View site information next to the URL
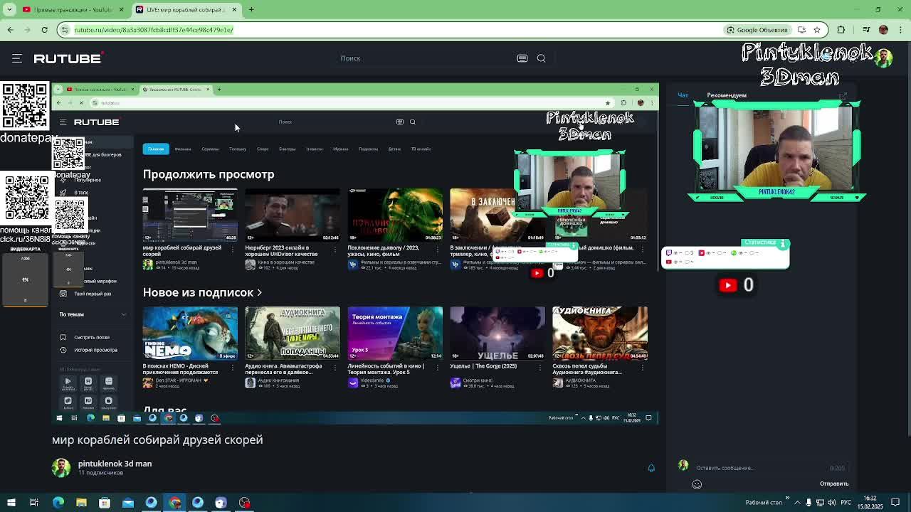The image size is (911, 512). (65, 30)
